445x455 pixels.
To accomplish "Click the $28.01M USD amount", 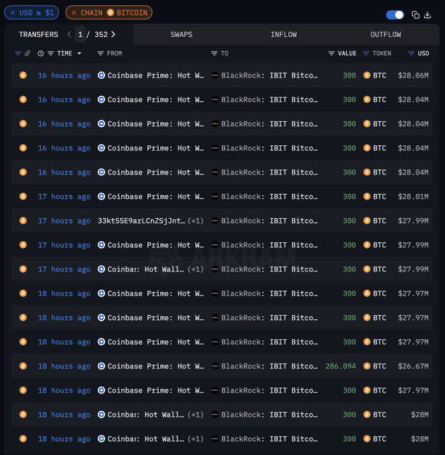I will point(413,197).
